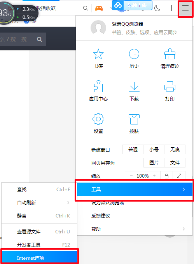194x264 pixels.
Task: Click the zoom lock icon
Action: [166, 176]
